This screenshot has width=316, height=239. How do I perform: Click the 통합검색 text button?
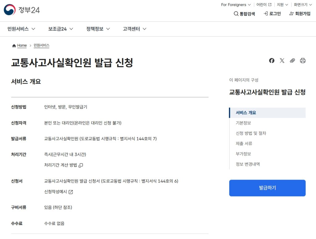click(247, 14)
